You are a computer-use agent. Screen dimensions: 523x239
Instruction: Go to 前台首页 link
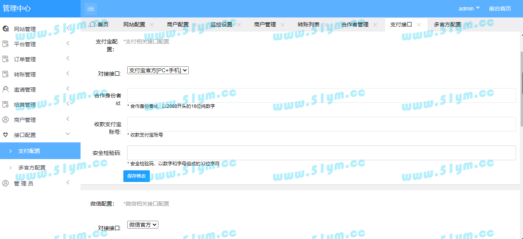point(500,9)
